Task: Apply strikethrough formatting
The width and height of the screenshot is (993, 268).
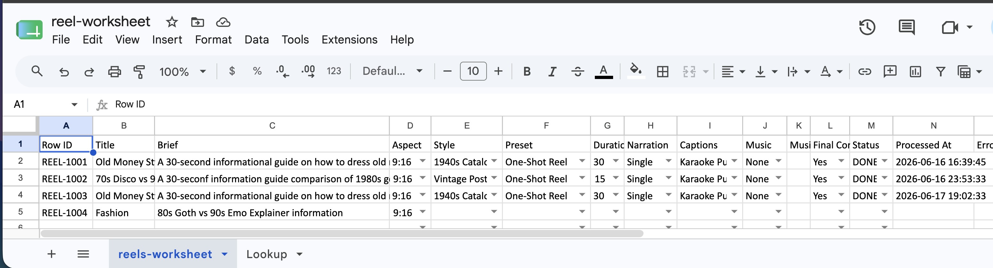Action: pos(578,72)
